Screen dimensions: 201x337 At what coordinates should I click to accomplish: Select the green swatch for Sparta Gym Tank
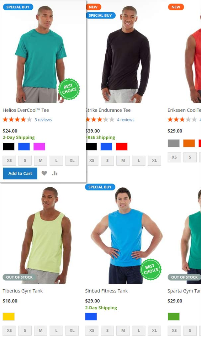(x=174, y=317)
